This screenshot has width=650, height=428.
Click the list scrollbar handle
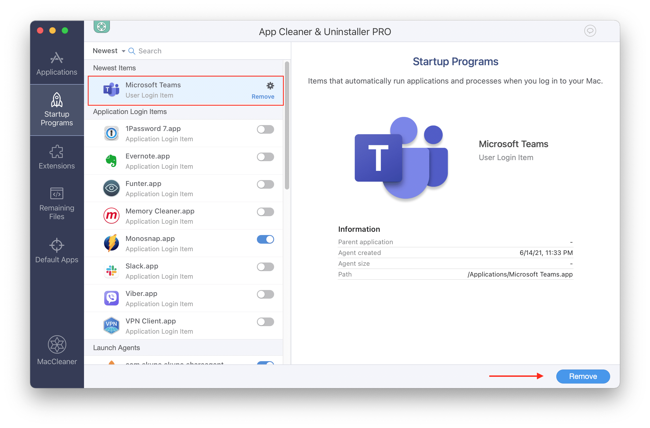coord(287,125)
